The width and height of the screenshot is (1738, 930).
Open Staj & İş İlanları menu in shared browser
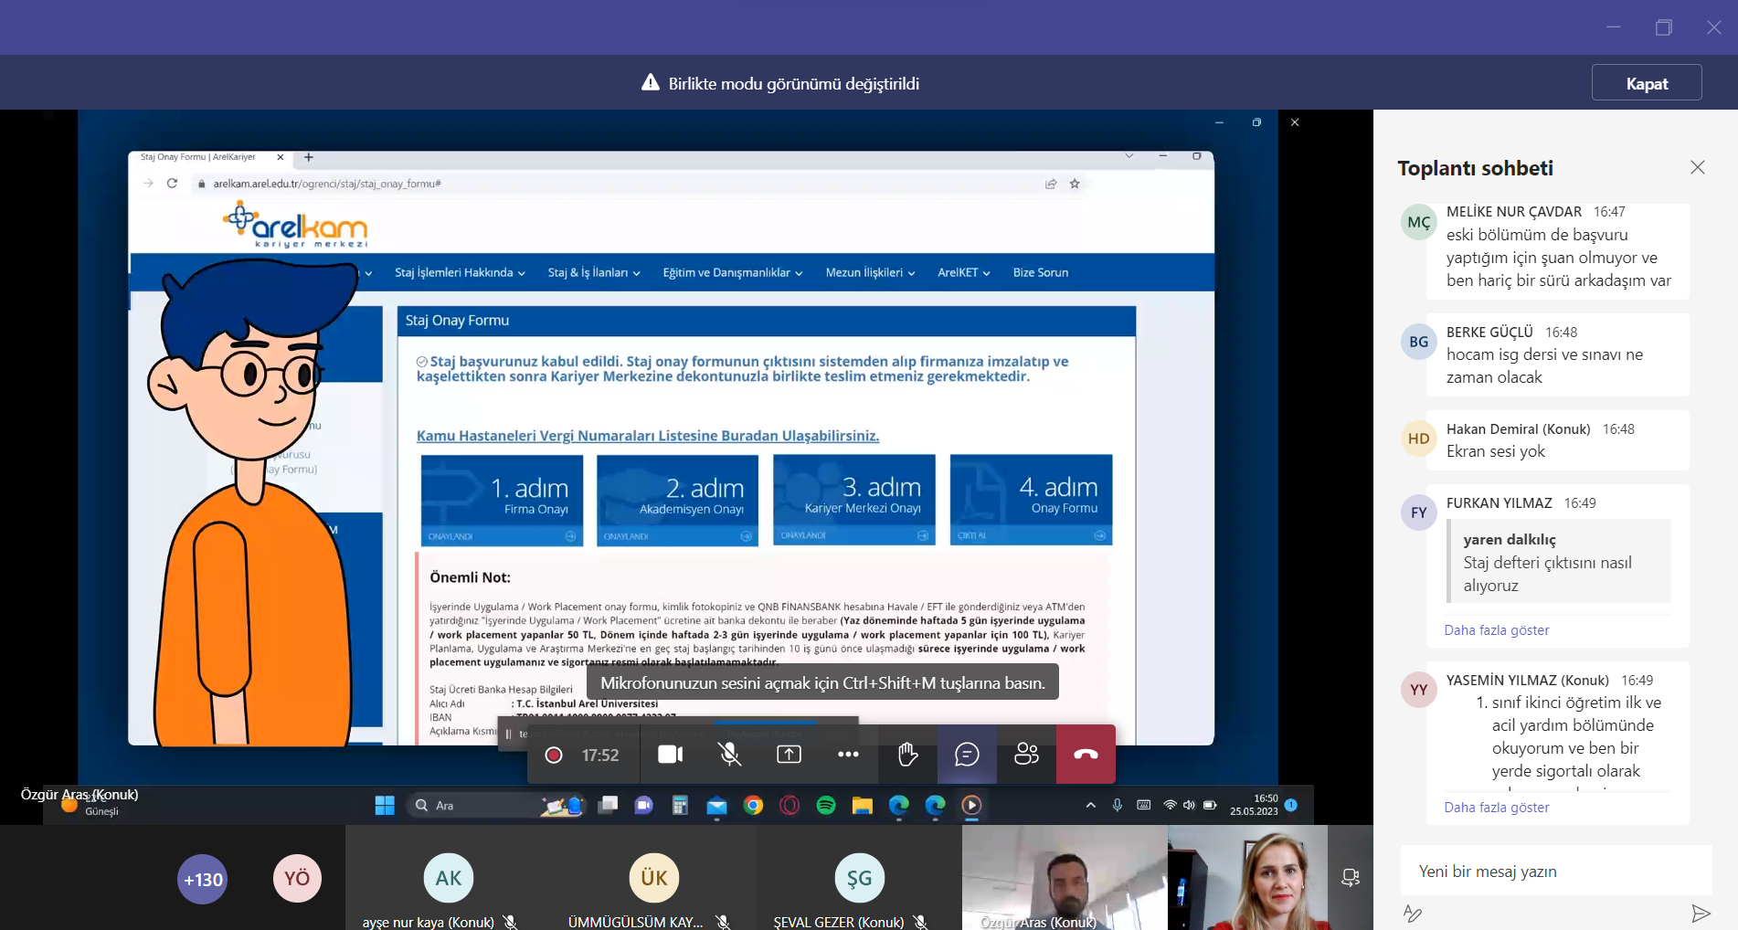click(594, 272)
